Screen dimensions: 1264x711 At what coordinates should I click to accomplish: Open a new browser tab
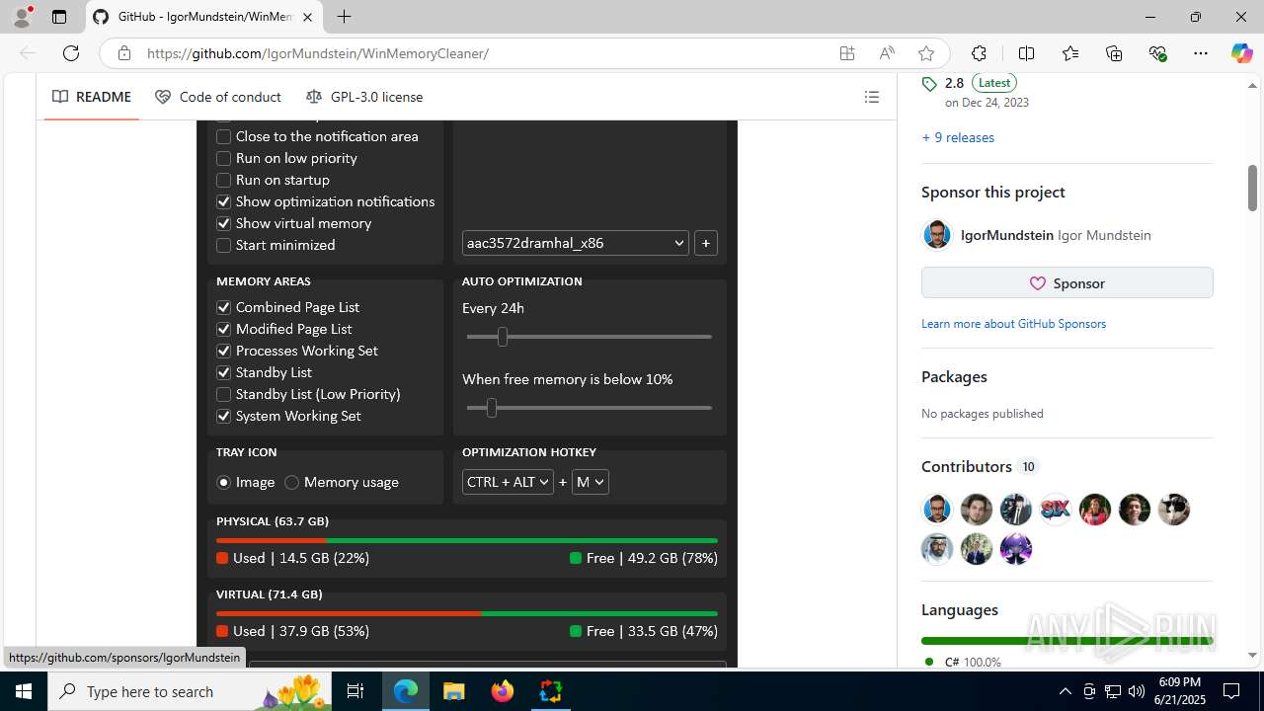point(344,17)
